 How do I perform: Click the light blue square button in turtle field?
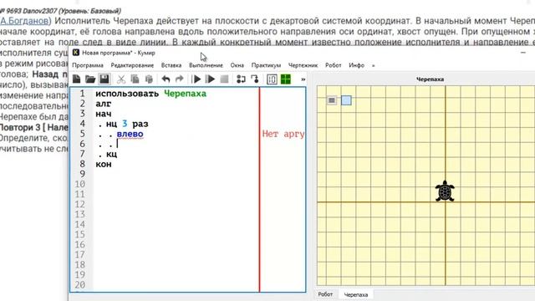346,100
